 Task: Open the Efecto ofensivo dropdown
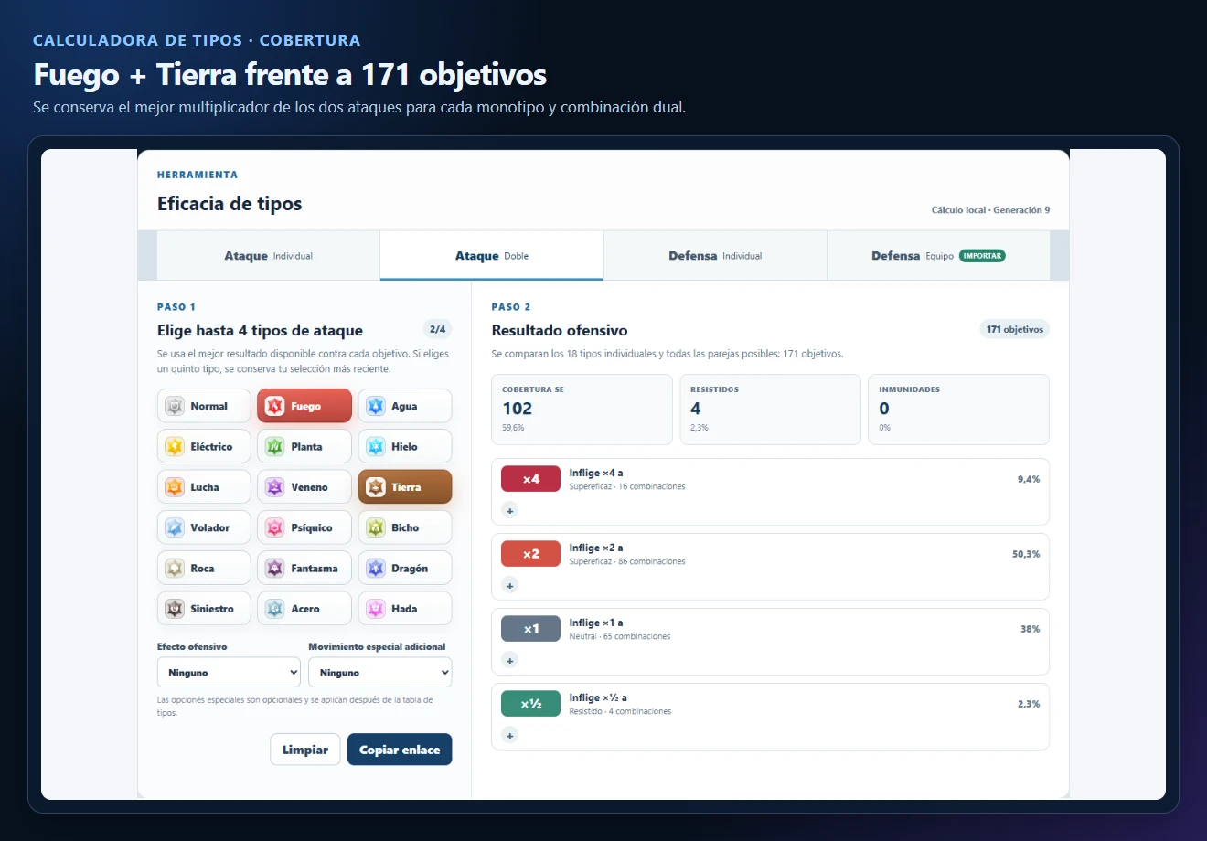pos(229,673)
